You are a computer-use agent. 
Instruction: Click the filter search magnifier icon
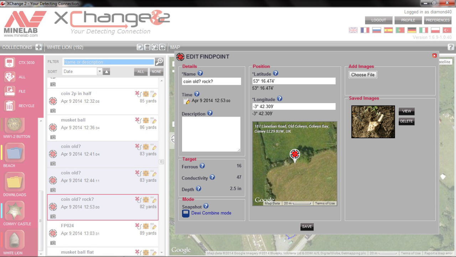pyautogui.click(x=159, y=61)
